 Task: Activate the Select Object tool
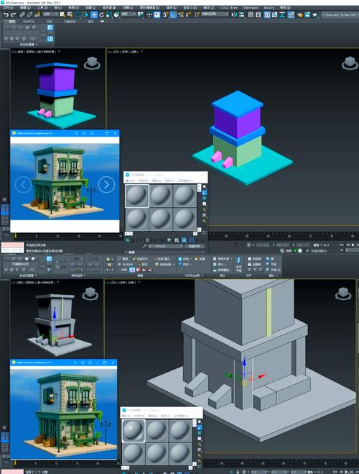[62, 14]
